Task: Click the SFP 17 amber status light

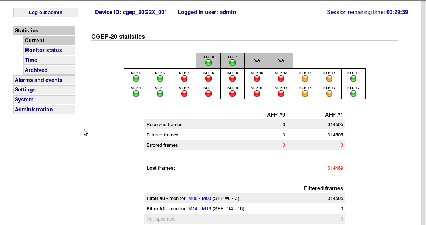Action: tap(329, 94)
